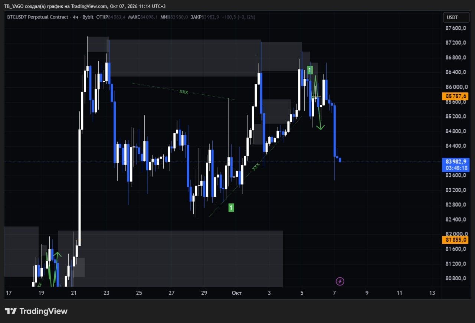The width and height of the screenshot is (475, 323).
Task: Click the 82 000,0 price axis label
Action: click(456, 234)
